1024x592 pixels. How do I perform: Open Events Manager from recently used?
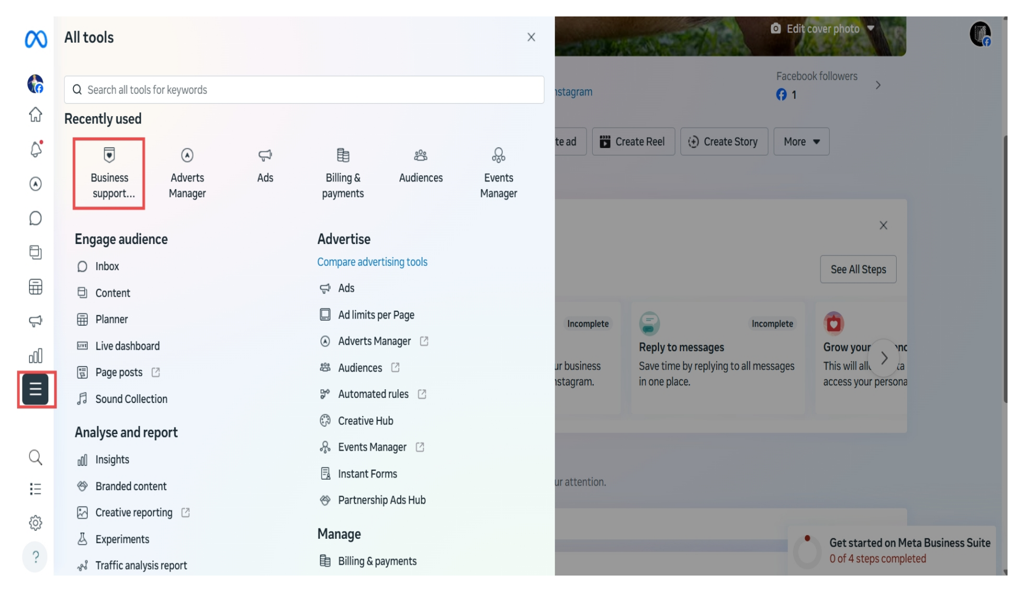(x=499, y=174)
